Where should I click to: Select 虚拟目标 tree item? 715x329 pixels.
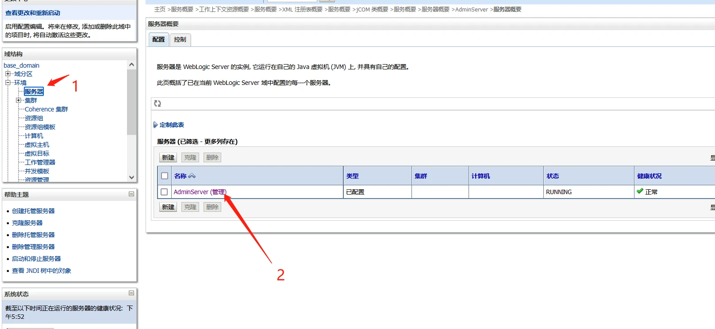[37, 153]
